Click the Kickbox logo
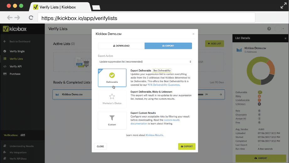289x163 pixels. point(15,29)
